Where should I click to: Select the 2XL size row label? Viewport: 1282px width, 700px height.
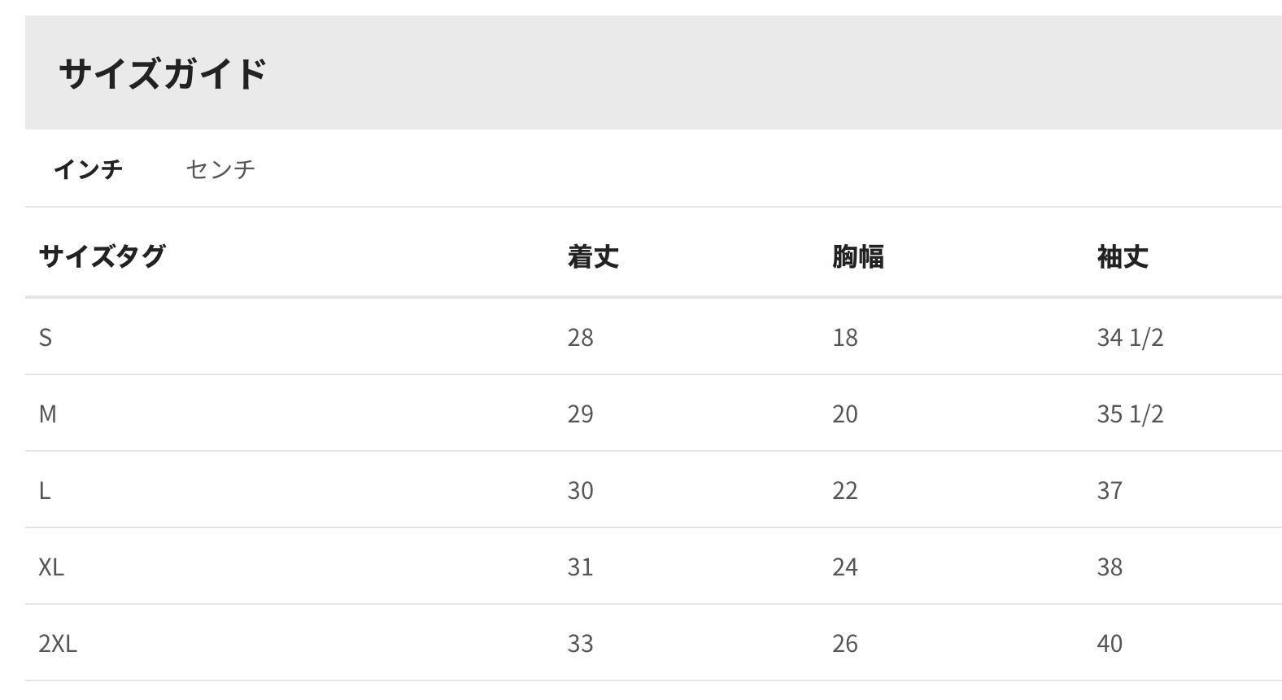(x=58, y=643)
